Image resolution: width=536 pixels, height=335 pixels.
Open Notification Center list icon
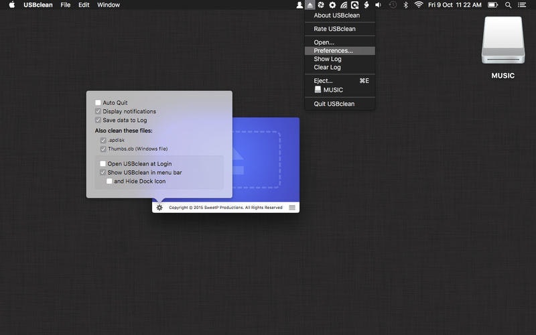pyautogui.click(x=522, y=5)
